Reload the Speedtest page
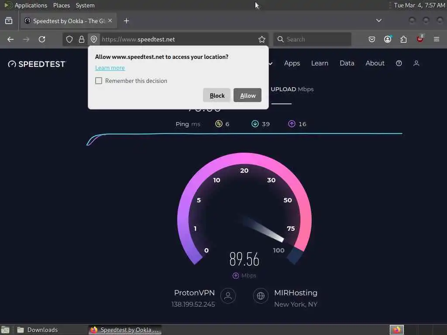Image resolution: width=447 pixels, height=335 pixels. [x=42, y=39]
